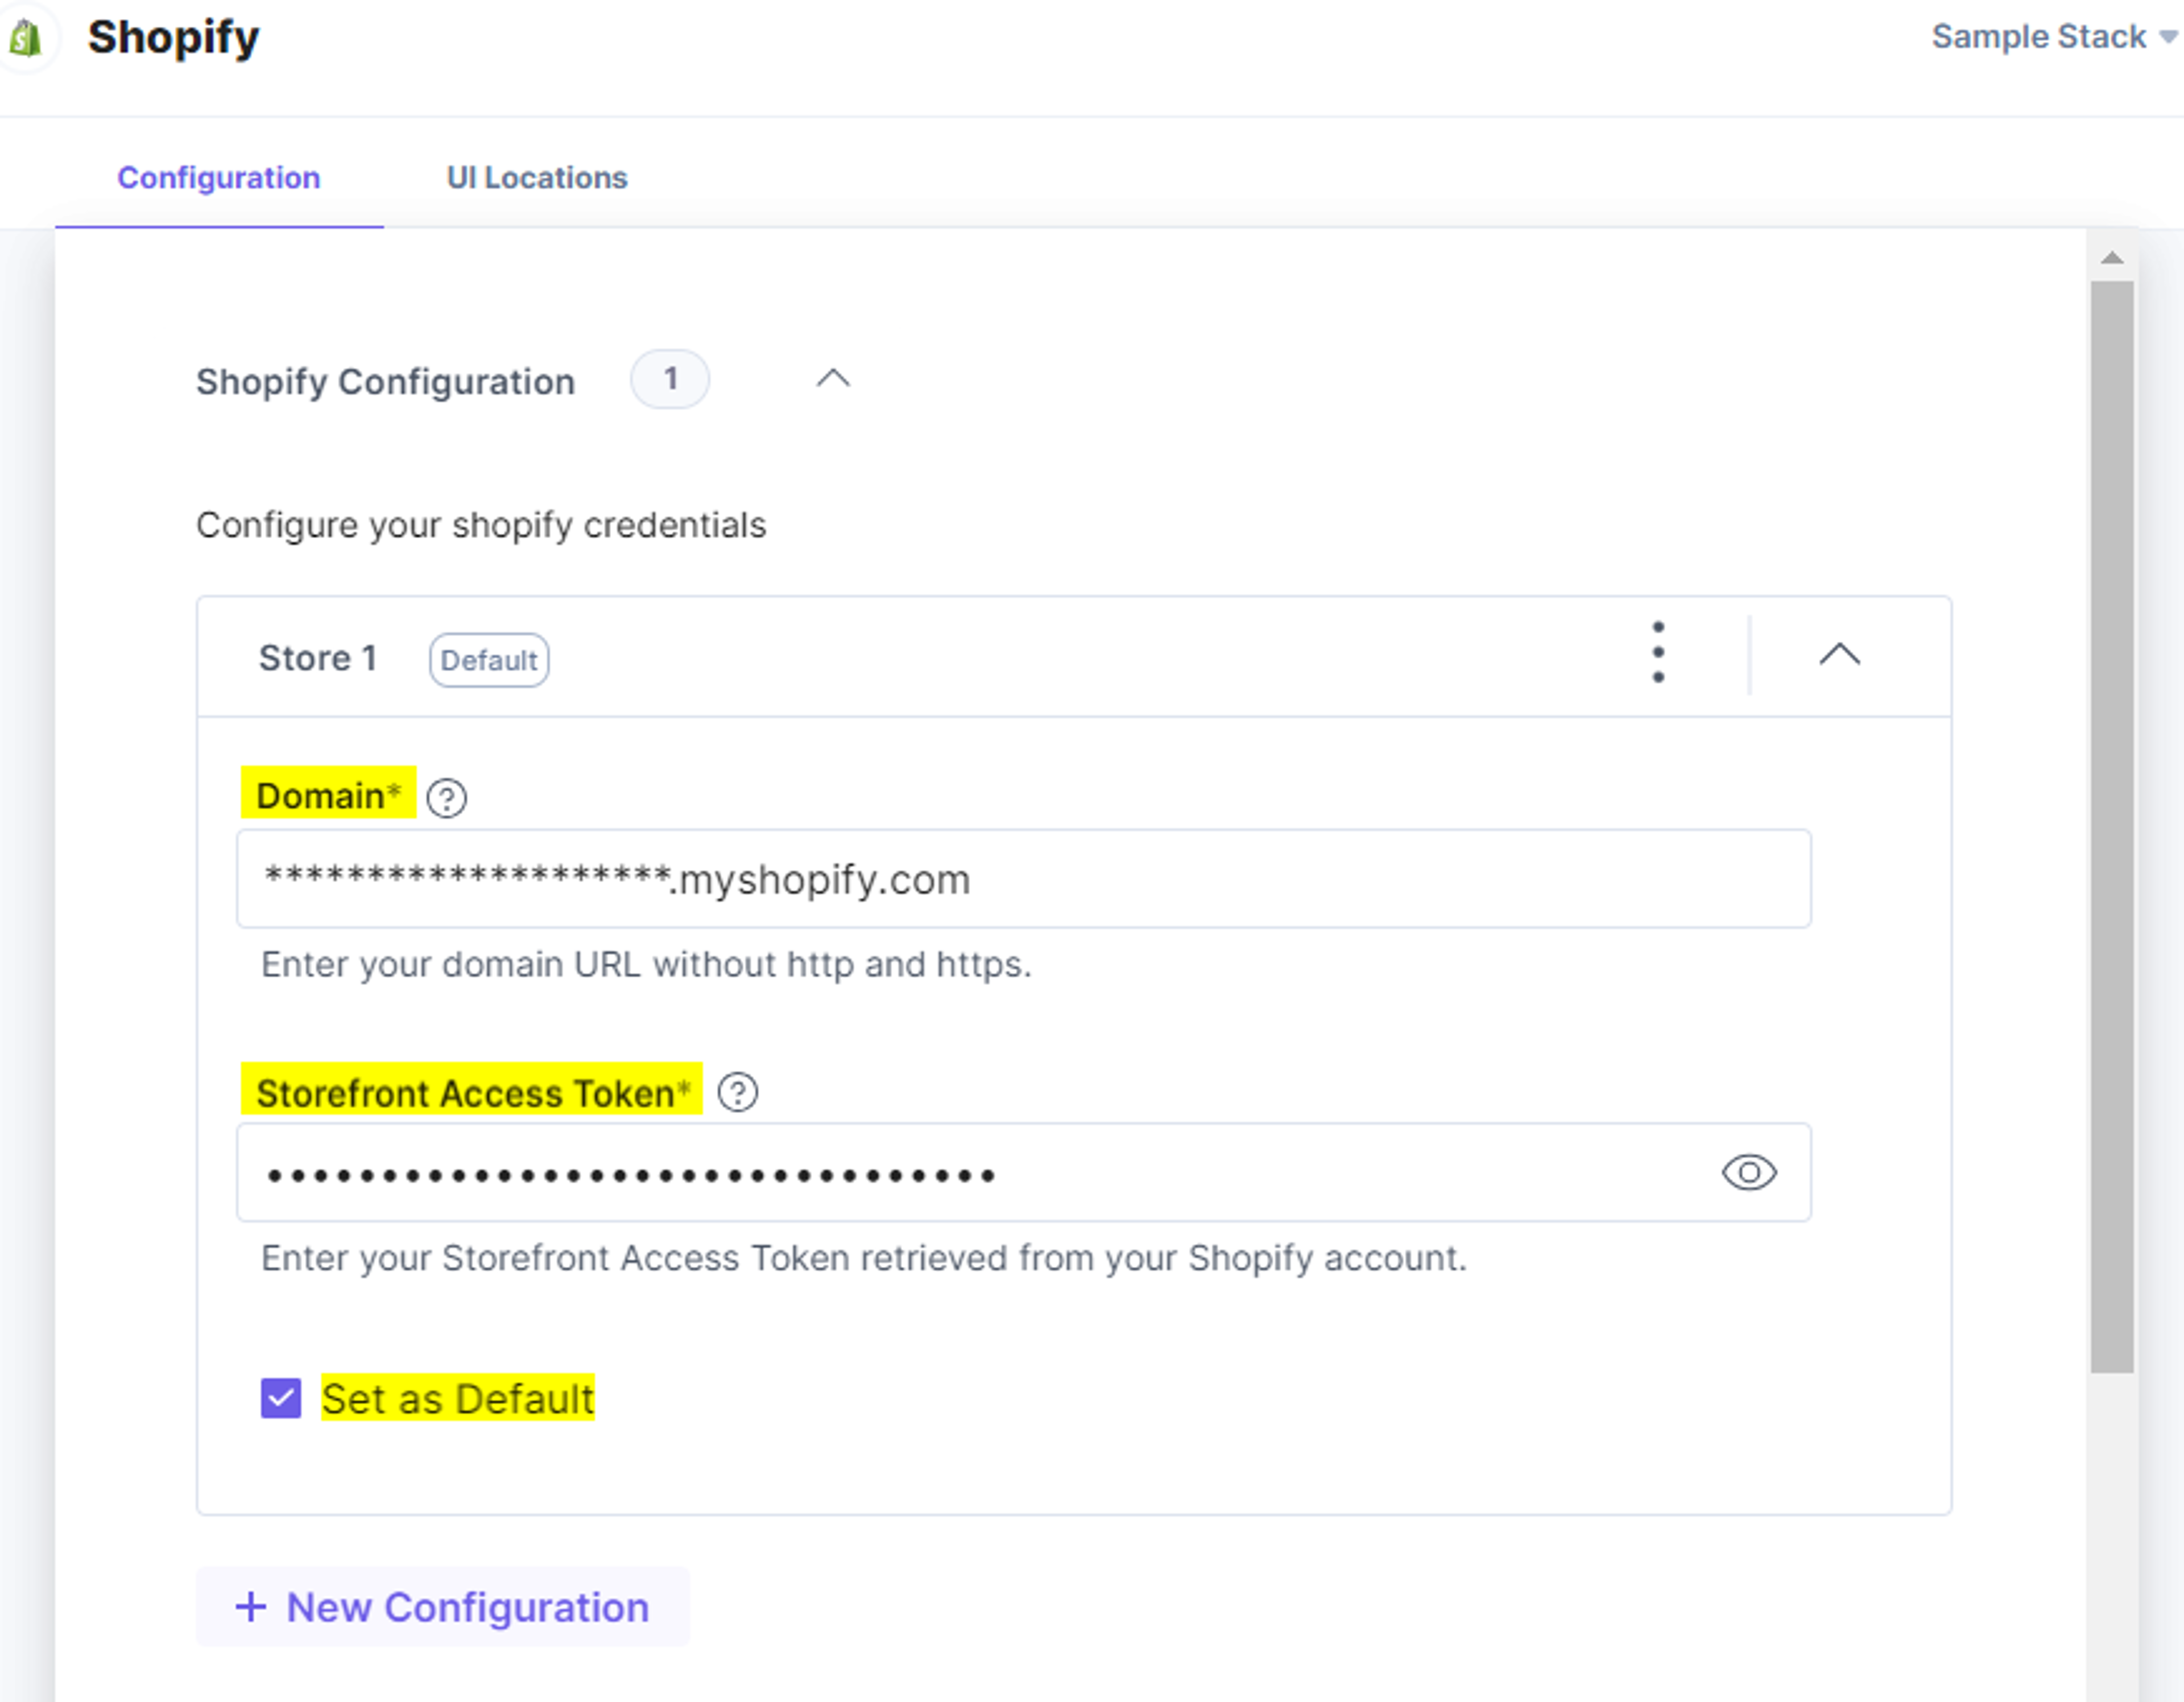Select the Store 1 title text

click(318, 658)
